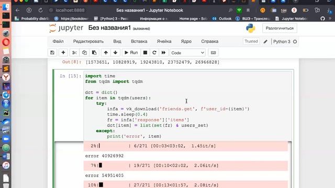Click the orange circular extension icon

coord(263,10)
